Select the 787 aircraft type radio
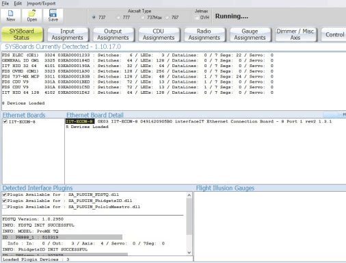The image size is (346, 263). [x=167, y=18]
